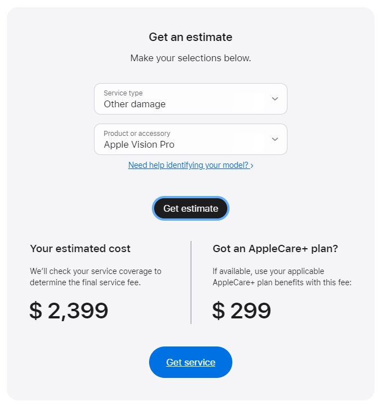
Task: Click the "Apple Vision Pro" selected value
Action: coord(139,144)
